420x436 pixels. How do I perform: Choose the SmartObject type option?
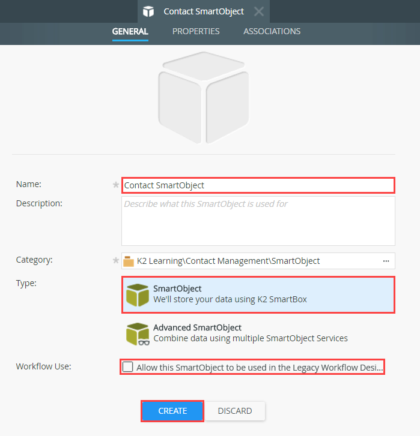tap(258, 294)
